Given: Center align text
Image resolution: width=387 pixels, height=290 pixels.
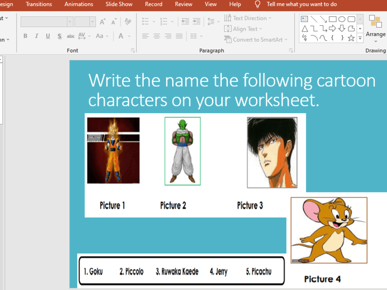Looking at the screenshot, I should click(157, 36).
